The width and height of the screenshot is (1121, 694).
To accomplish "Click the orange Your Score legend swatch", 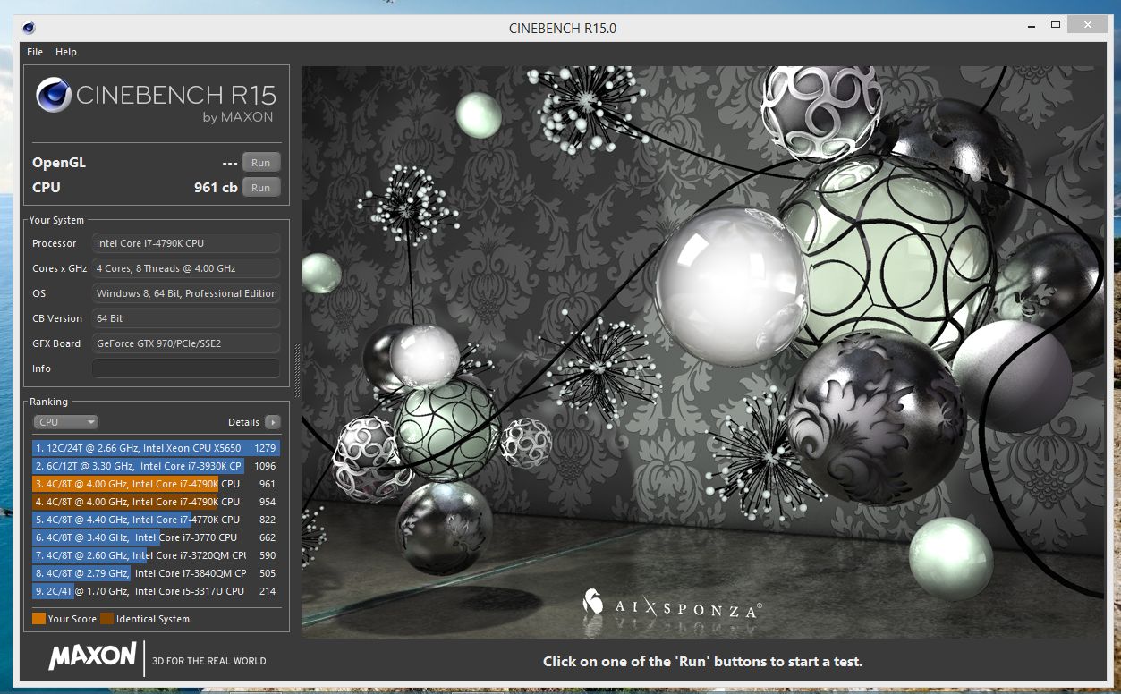I will click(x=38, y=619).
